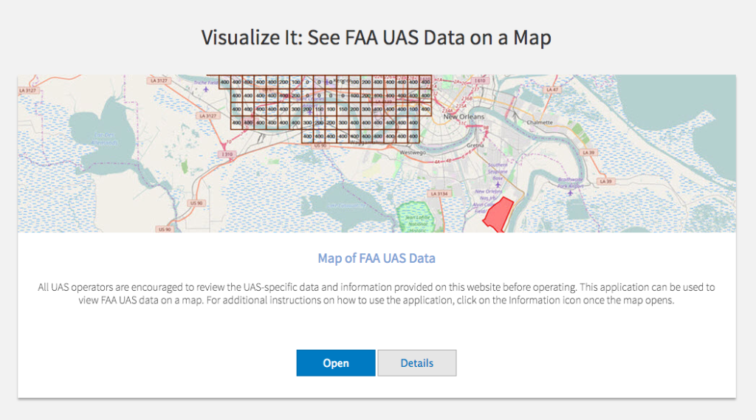Open the Map of FAA UAS Data link
This screenshot has height=420, width=756.
click(x=376, y=258)
